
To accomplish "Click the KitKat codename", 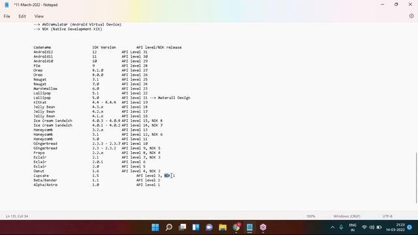I will 40,102.
